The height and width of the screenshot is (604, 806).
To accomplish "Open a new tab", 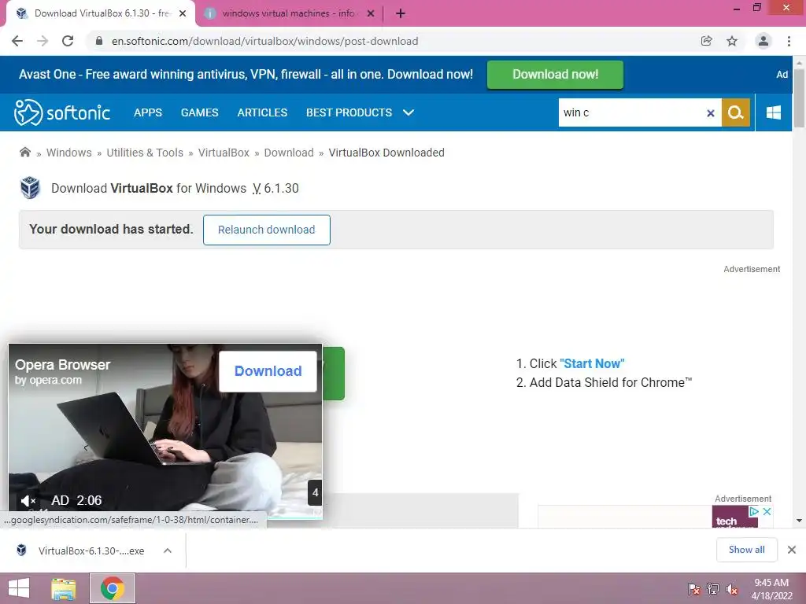I will tap(401, 13).
